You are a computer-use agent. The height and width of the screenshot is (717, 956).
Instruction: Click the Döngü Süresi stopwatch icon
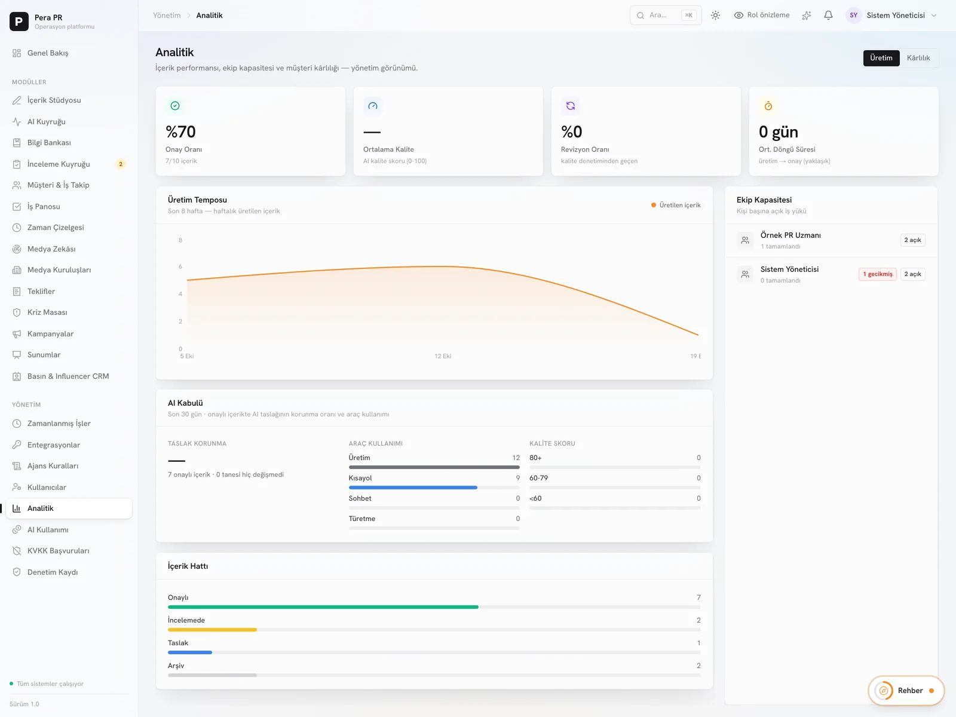(768, 106)
